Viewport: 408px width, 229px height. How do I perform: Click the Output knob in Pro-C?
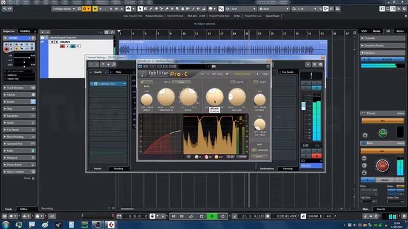[259, 100]
